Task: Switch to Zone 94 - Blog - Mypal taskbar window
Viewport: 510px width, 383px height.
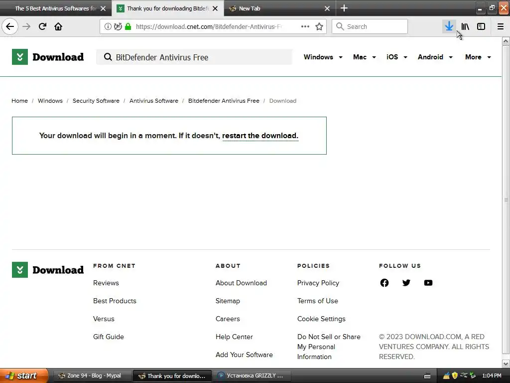Action: point(92,376)
